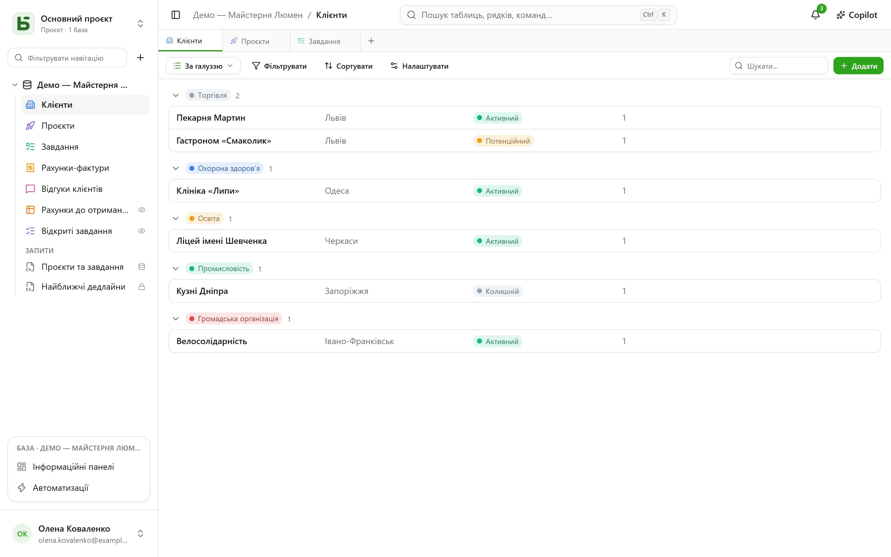
Task: Focus the Фільтрувати навігацію field
Action: 67,58
